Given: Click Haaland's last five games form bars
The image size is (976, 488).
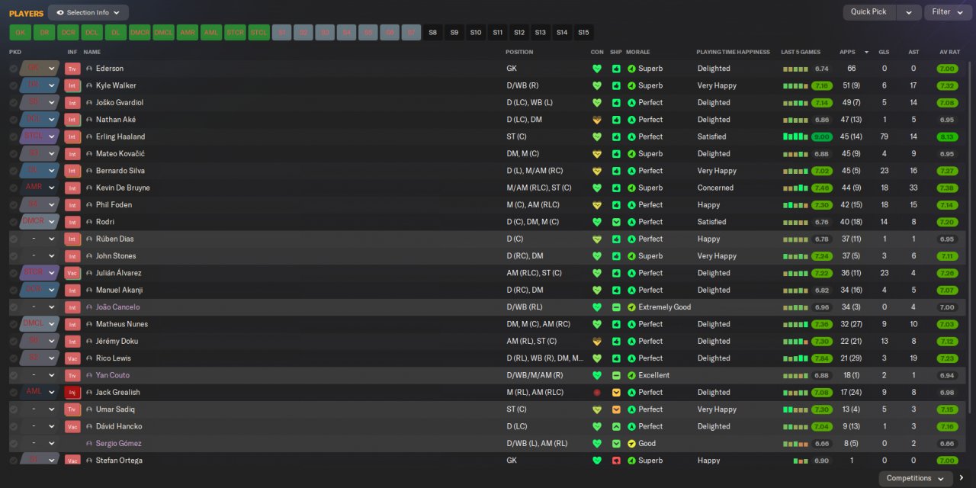Looking at the screenshot, I should (x=795, y=136).
